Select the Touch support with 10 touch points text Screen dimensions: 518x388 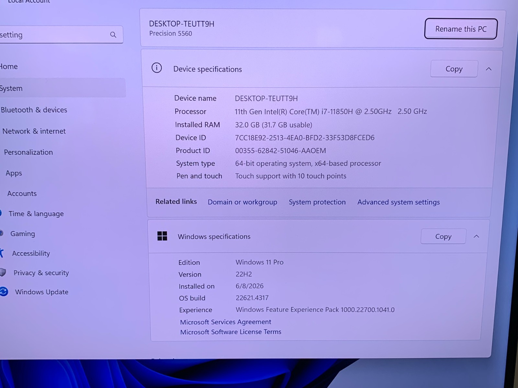coord(291,176)
